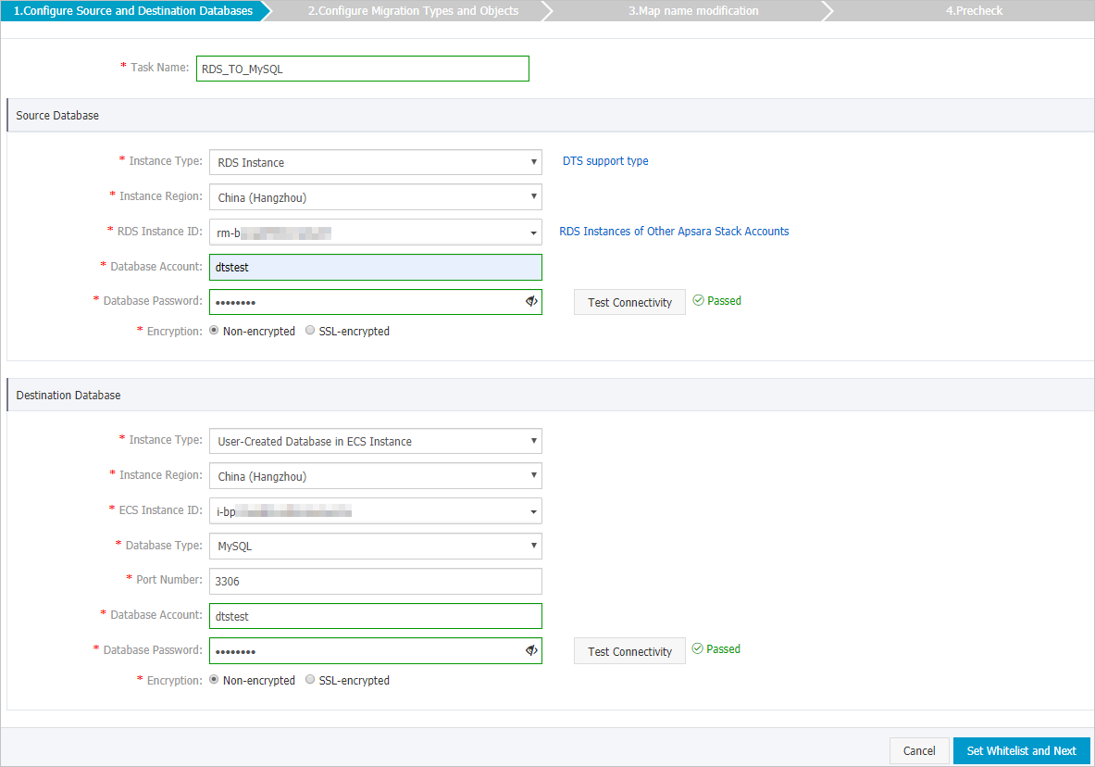This screenshot has width=1095, height=767.
Task: Open the DTS support type link
Action: coord(604,160)
